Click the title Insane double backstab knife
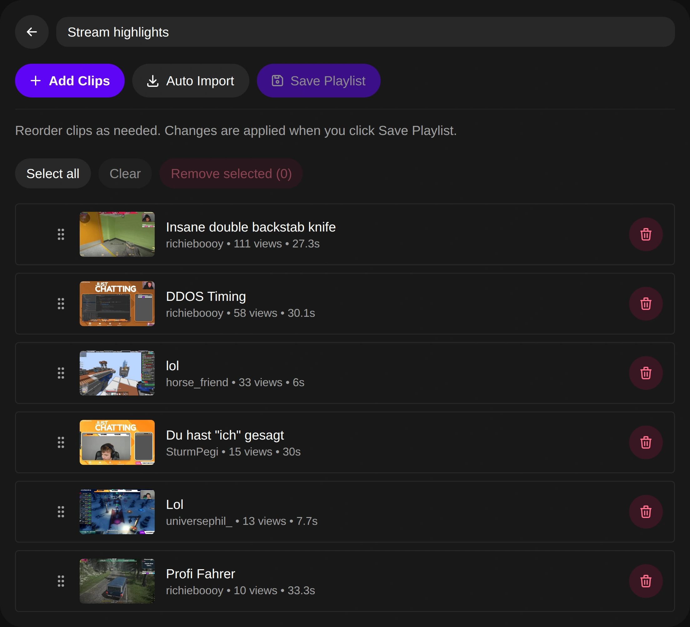This screenshot has width=690, height=627. tap(251, 227)
